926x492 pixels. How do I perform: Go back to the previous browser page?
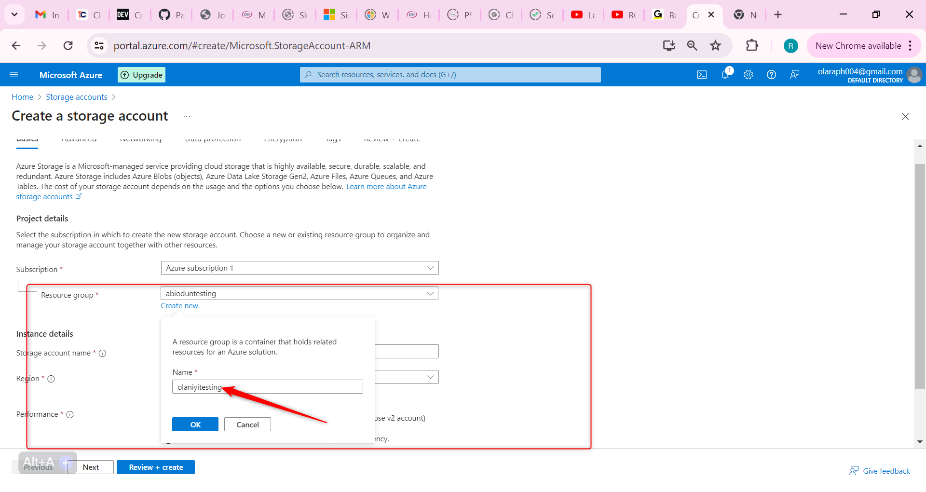pyautogui.click(x=16, y=46)
